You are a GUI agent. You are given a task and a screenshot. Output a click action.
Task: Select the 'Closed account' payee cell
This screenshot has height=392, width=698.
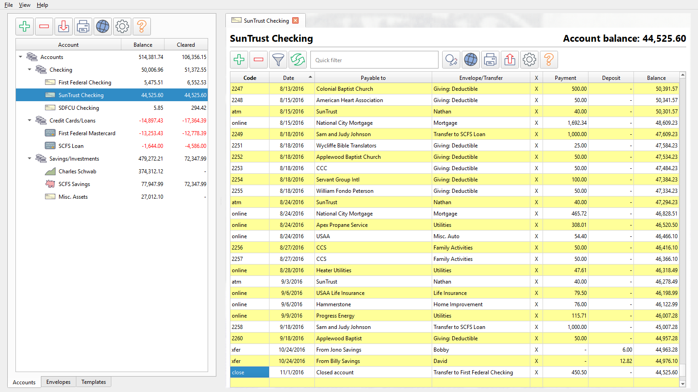373,372
